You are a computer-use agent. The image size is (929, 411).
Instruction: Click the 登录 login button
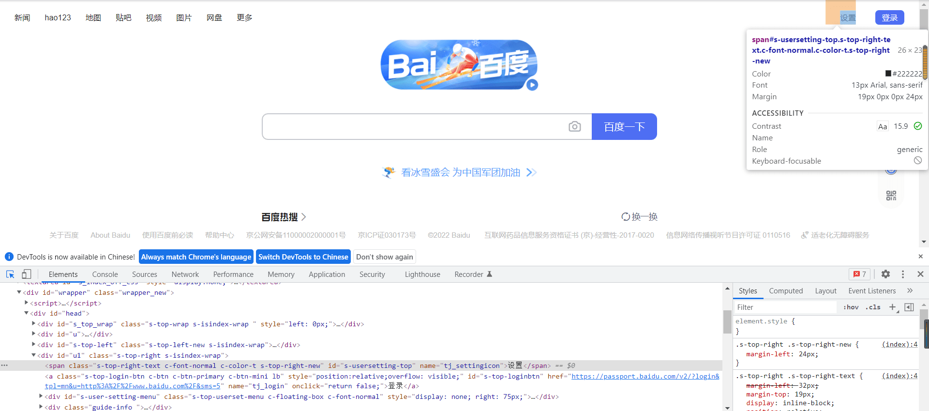pos(889,17)
